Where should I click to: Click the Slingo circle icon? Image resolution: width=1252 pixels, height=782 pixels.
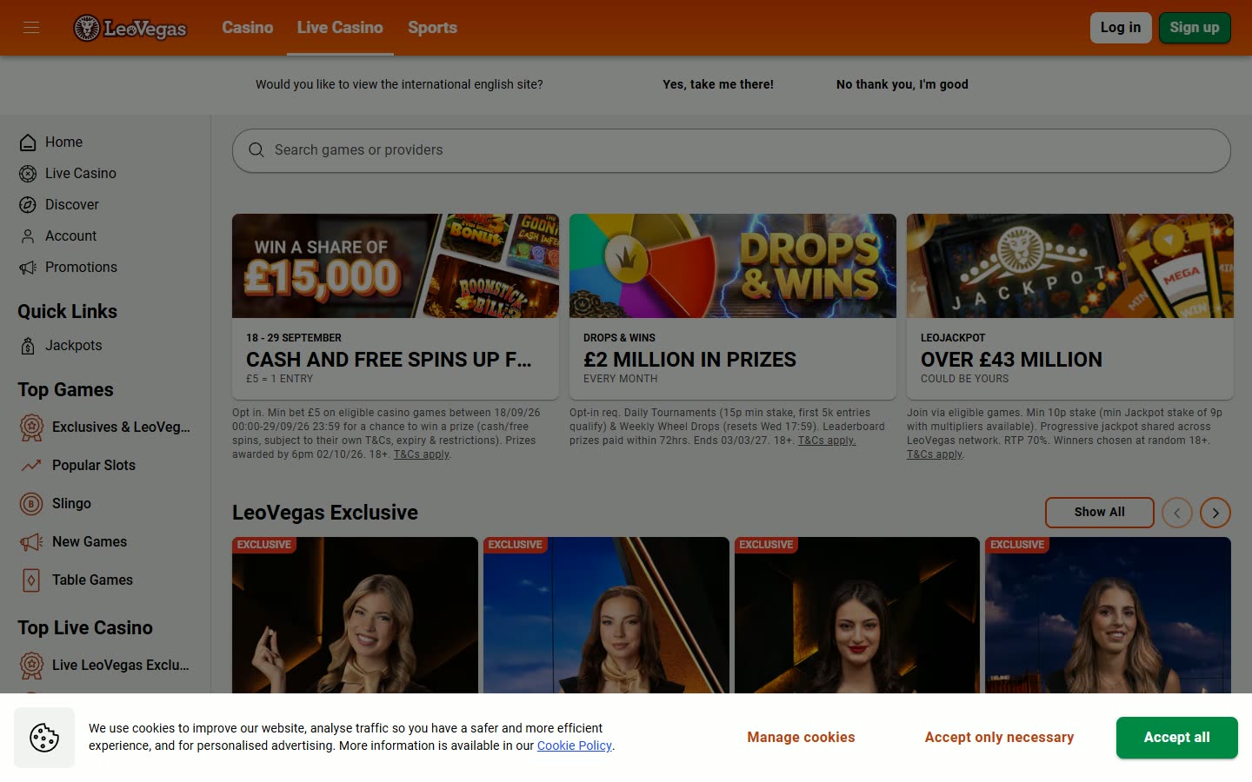[31, 504]
